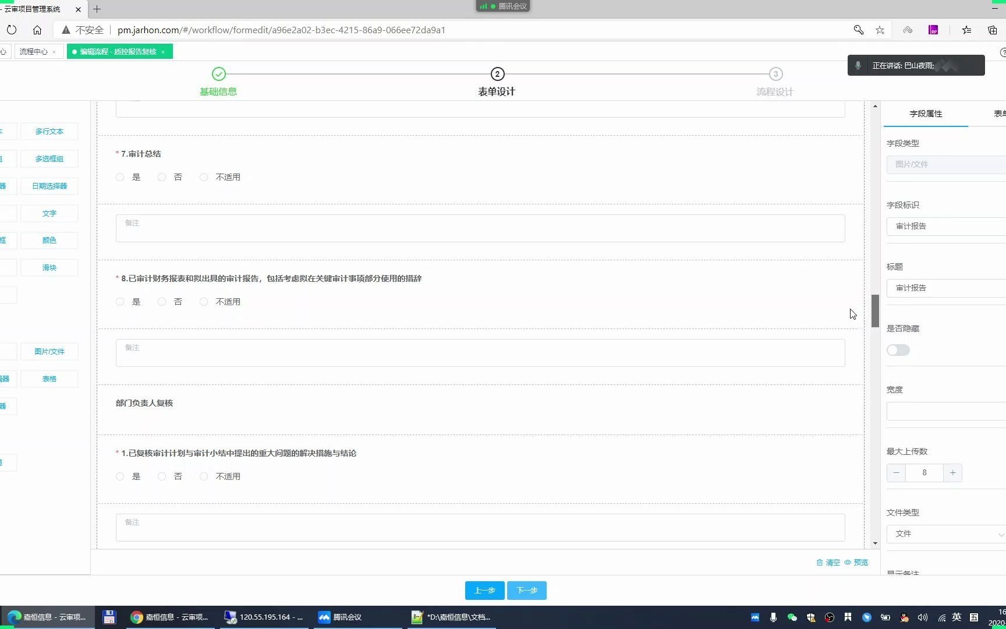Select 否 for question 8 审计报告
Viewport: 1006px width, 629px height.
(162, 302)
